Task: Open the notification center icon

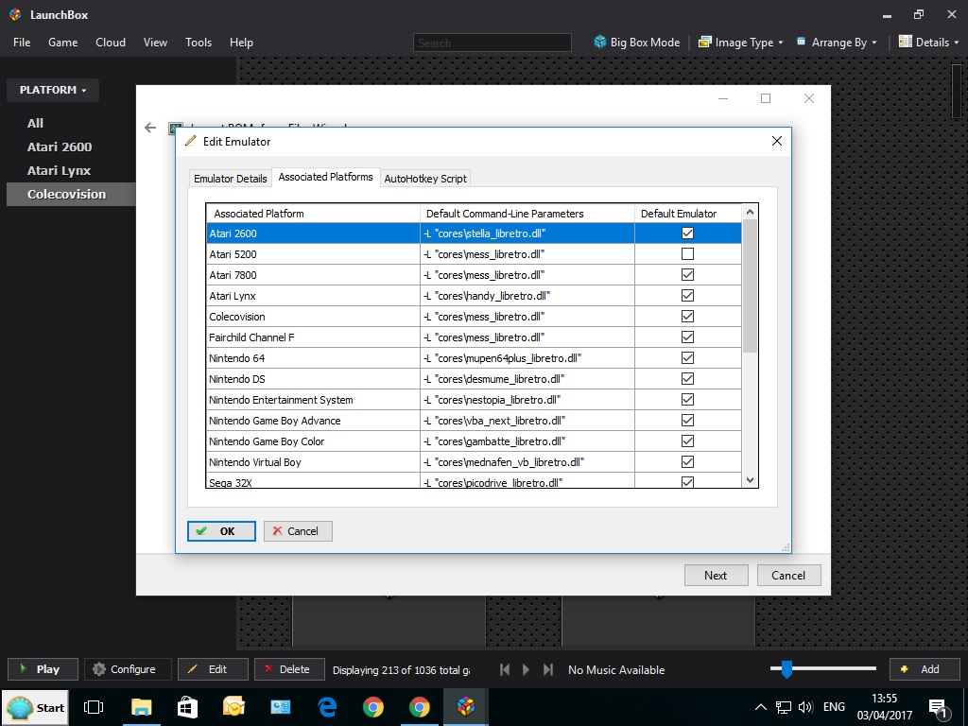Action: pyautogui.click(x=938, y=709)
